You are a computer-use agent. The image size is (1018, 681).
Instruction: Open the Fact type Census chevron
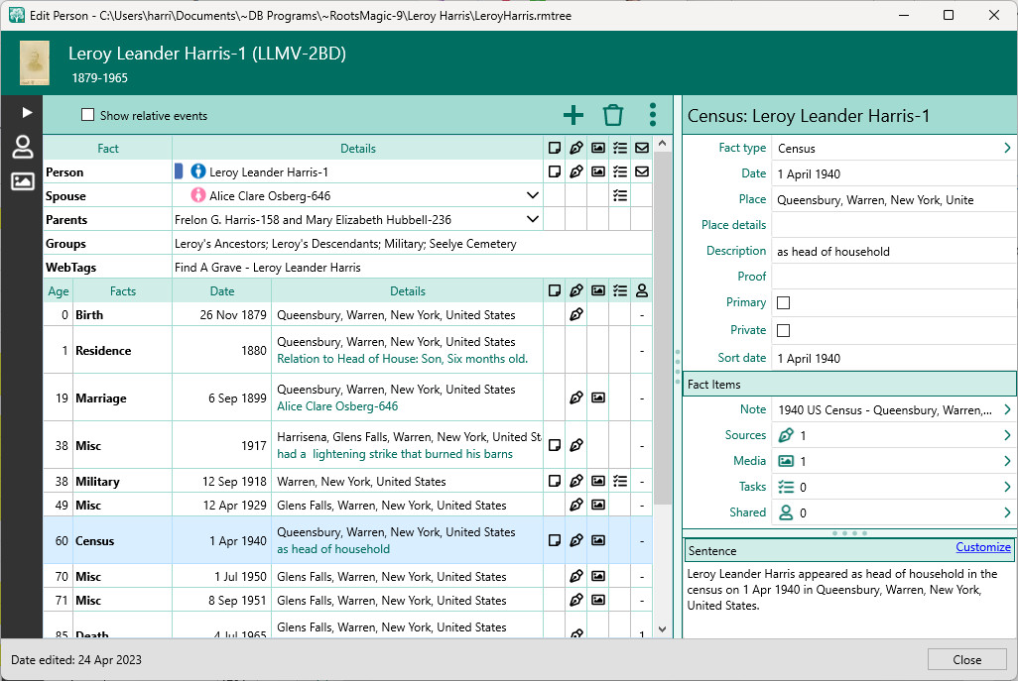point(1007,149)
